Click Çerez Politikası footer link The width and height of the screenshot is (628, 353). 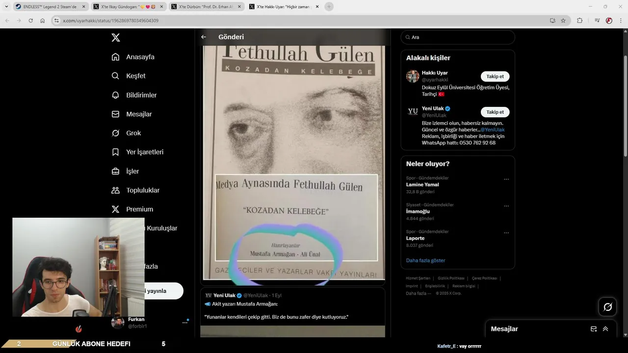pos(484,278)
